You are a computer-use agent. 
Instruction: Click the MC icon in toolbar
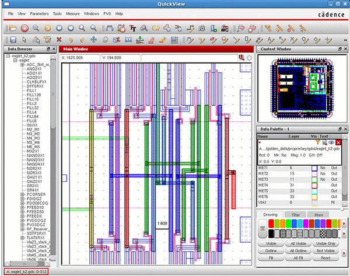point(225,29)
